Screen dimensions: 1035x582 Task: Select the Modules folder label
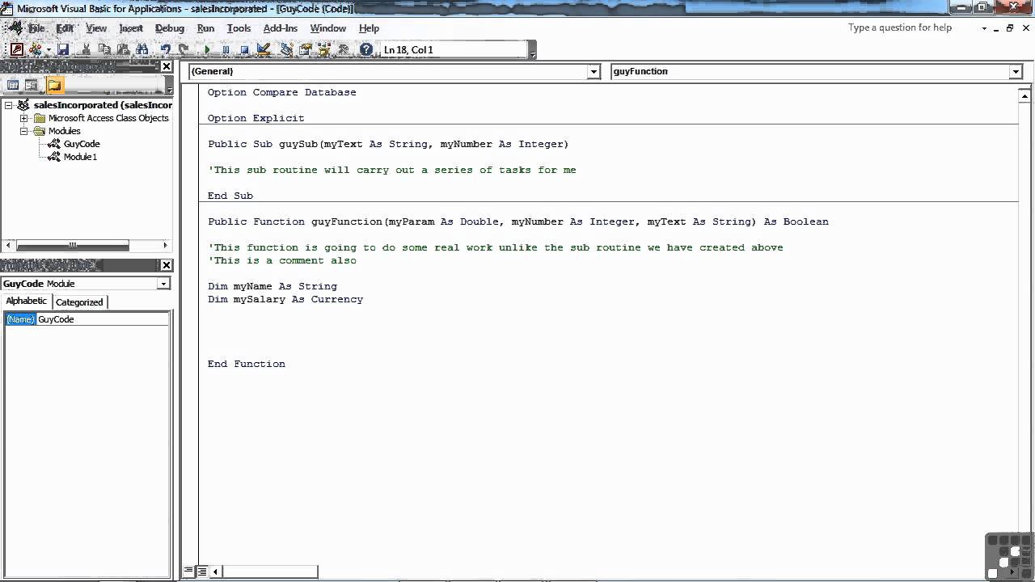(64, 131)
